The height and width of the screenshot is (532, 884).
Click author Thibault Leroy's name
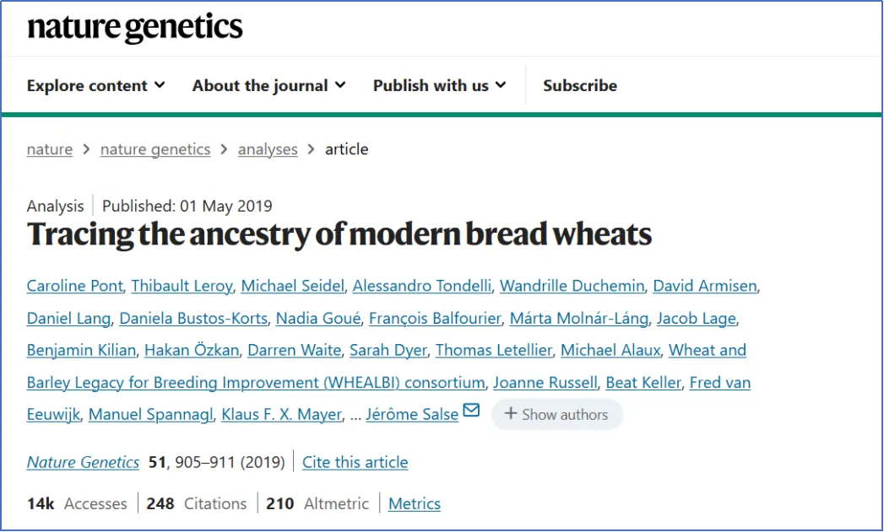click(x=181, y=286)
